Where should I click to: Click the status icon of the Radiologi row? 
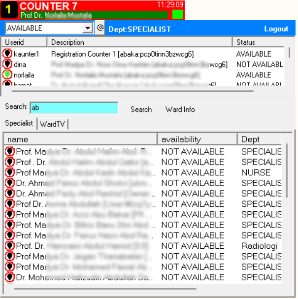click(10, 246)
